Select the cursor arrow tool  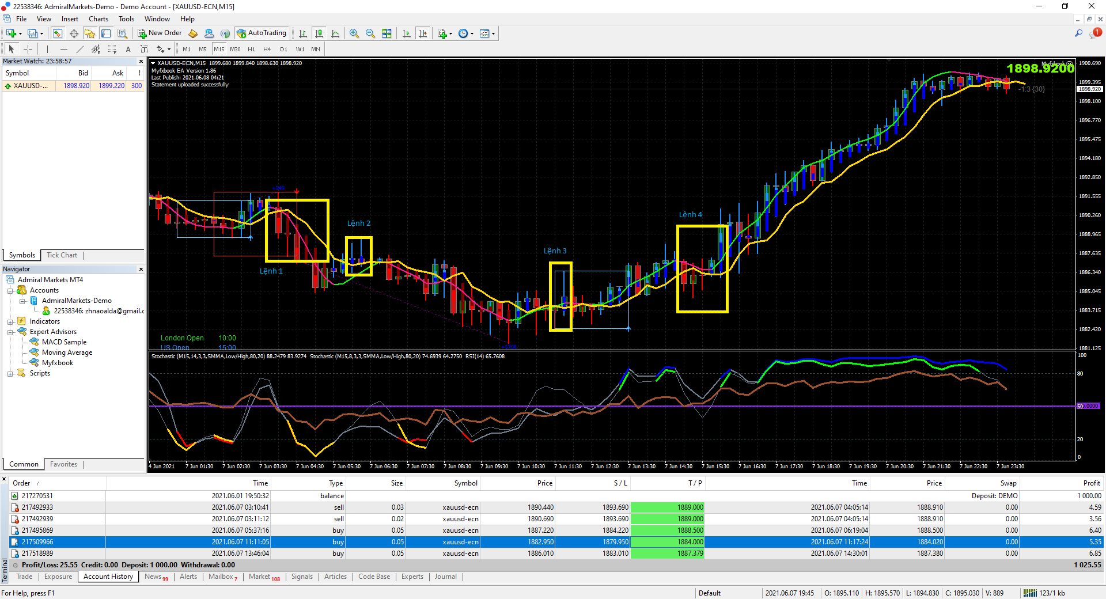(12, 49)
